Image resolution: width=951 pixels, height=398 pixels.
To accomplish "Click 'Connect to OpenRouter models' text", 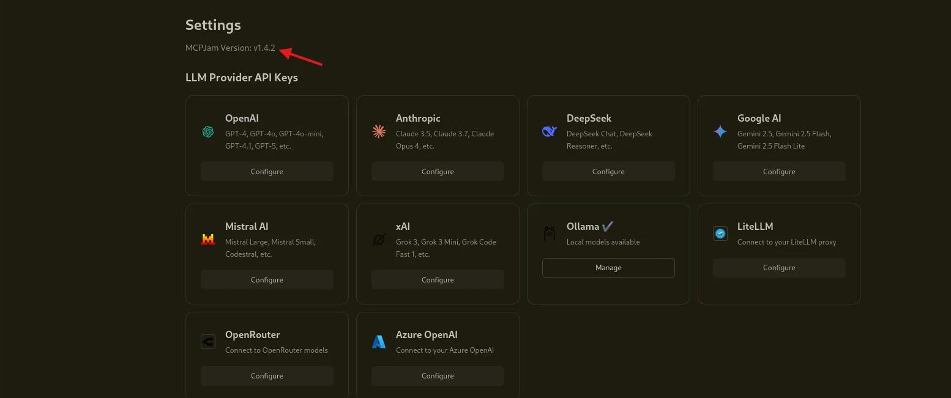I will (277, 350).
